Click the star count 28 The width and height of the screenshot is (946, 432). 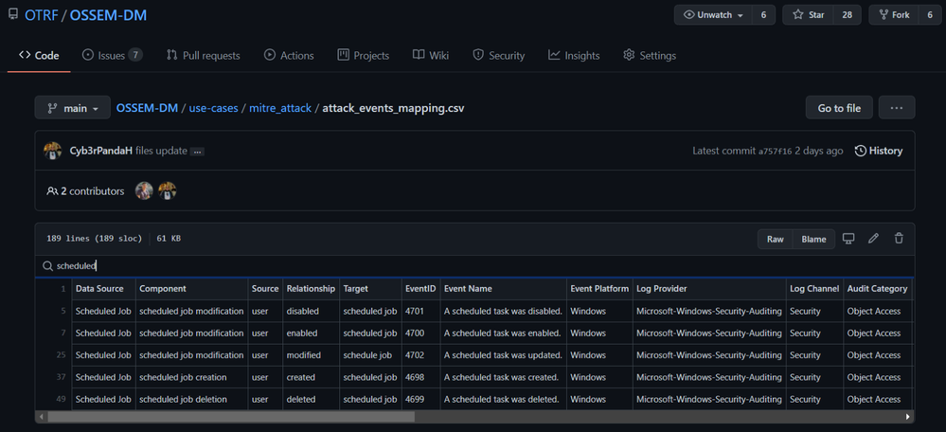click(848, 15)
